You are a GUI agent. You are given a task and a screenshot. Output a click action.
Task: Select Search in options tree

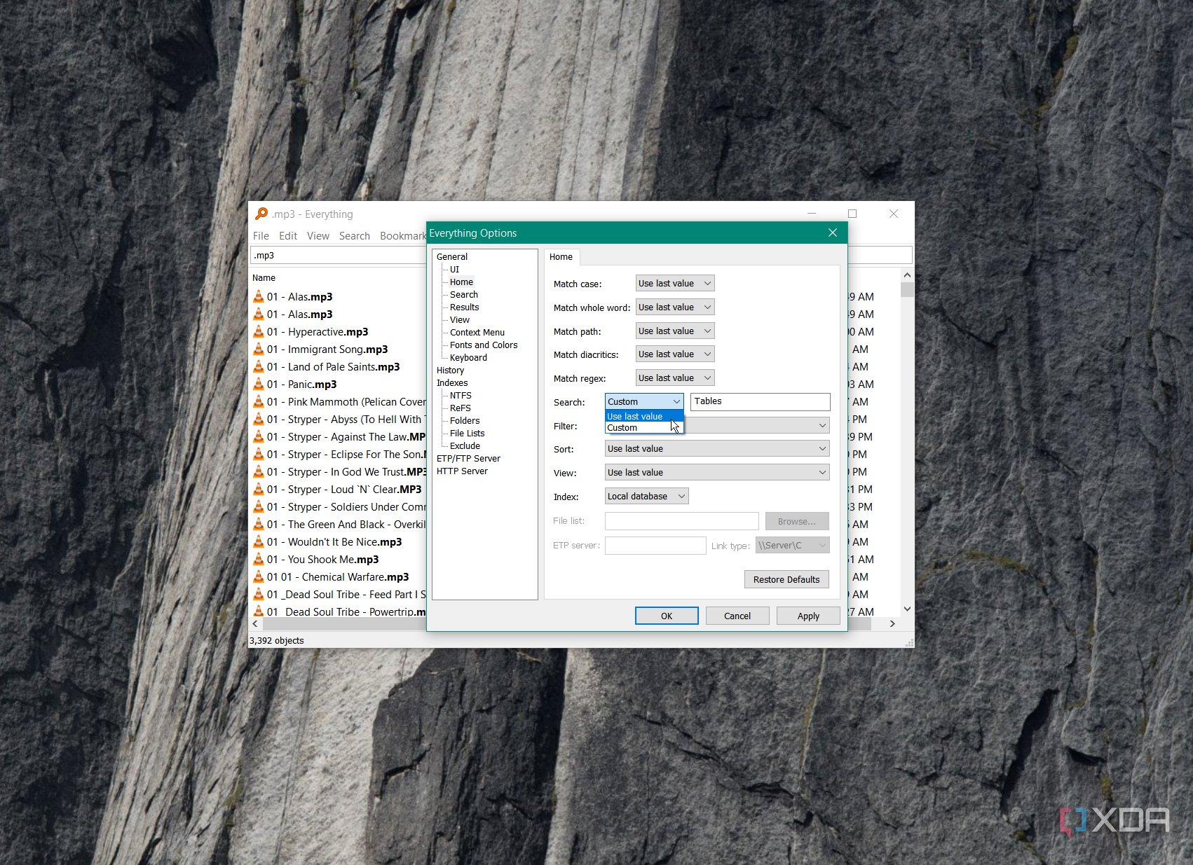[x=464, y=295]
